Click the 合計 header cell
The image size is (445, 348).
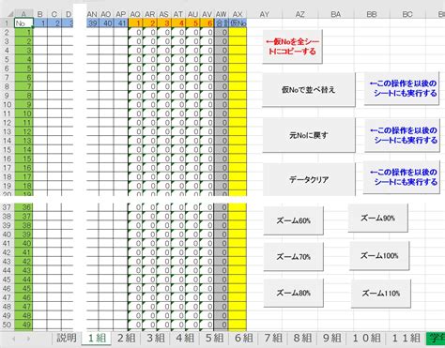pyautogui.click(x=222, y=23)
